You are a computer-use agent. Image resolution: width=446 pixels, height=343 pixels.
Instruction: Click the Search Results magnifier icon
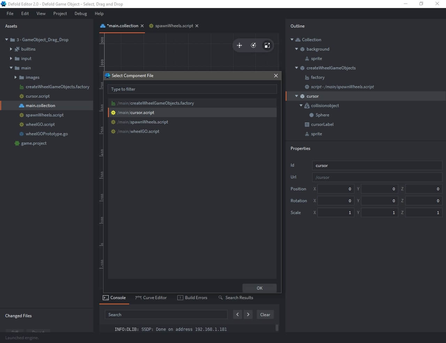tap(221, 298)
